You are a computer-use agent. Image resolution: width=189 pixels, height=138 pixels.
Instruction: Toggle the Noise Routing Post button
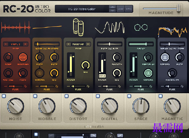coord(23,57)
